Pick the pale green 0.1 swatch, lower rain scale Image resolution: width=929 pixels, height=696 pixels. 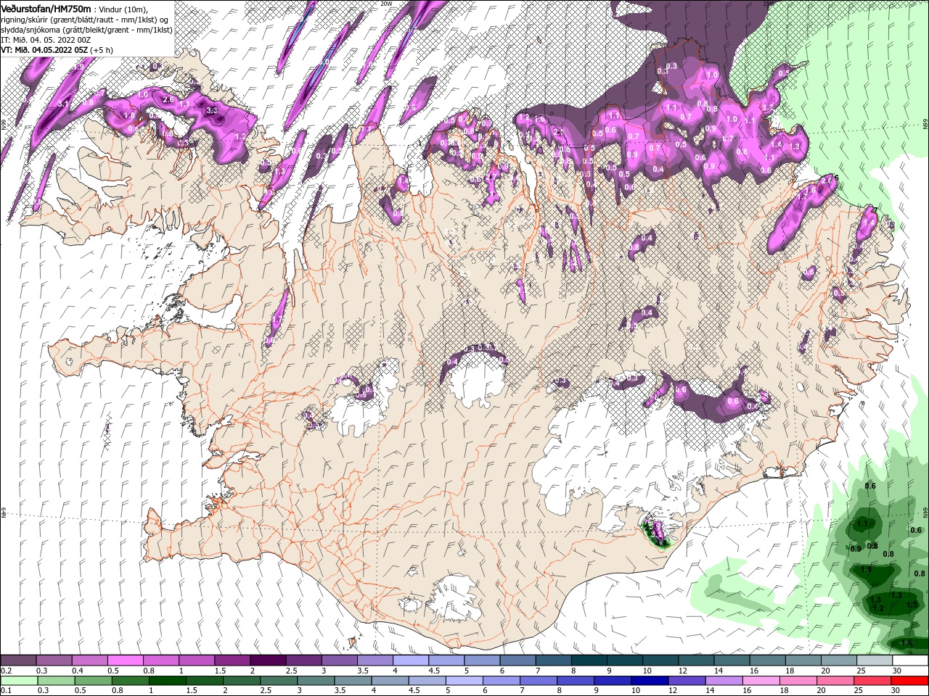pyautogui.click(x=19, y=681)
